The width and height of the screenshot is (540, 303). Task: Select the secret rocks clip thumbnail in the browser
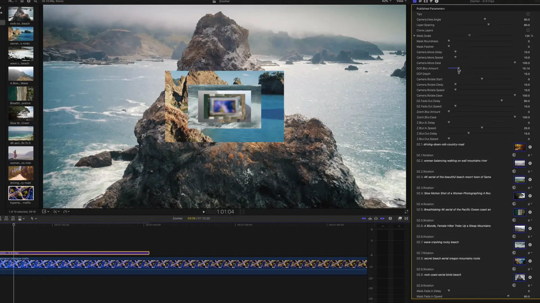pos(21,34)
